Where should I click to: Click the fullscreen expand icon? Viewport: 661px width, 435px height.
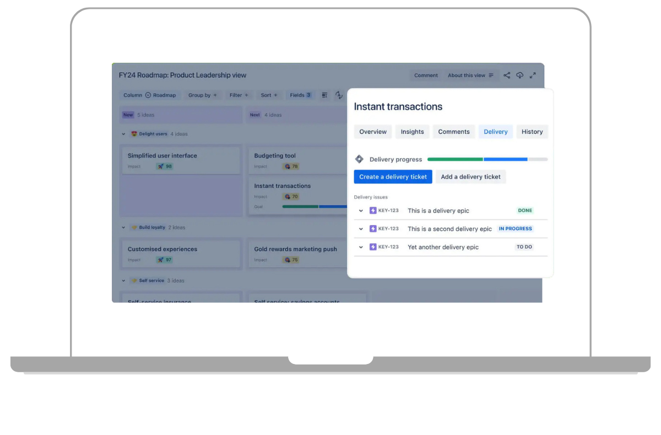point(532,75)
